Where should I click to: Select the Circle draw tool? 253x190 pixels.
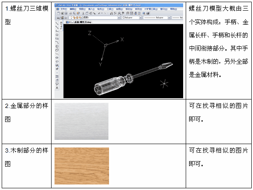pos(57,46)
